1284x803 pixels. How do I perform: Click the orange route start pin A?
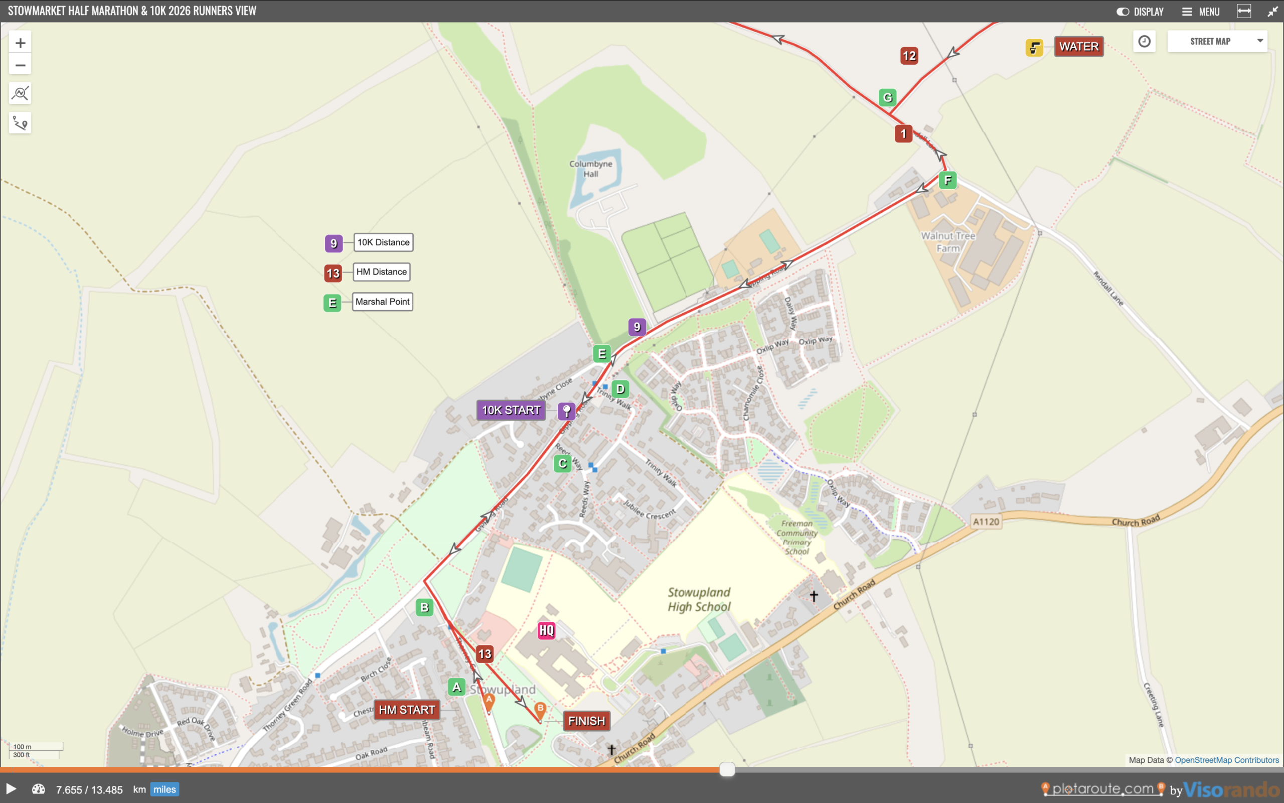pyautogui.click(x=489, y=703)
